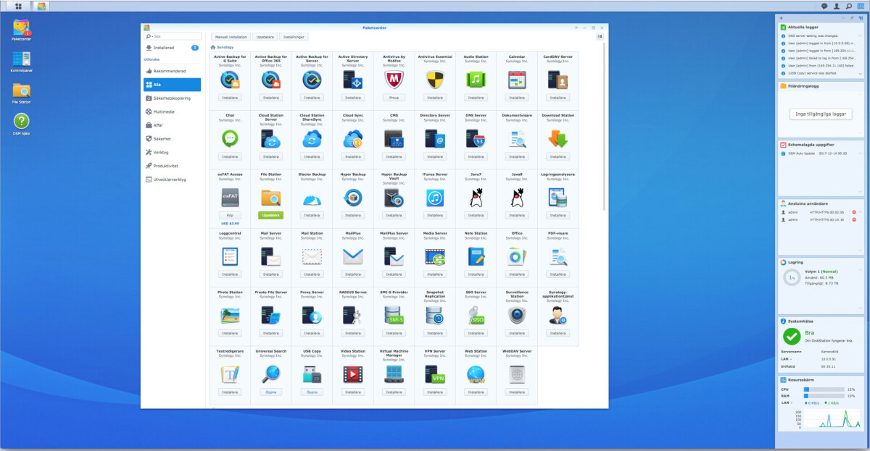870x451 pixels.
Task: Click the SSO Server package icon
Action: click(x=476, y=315)
